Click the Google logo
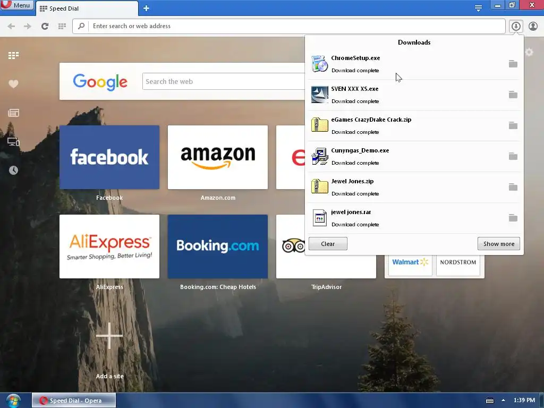 tap(100, 82)
